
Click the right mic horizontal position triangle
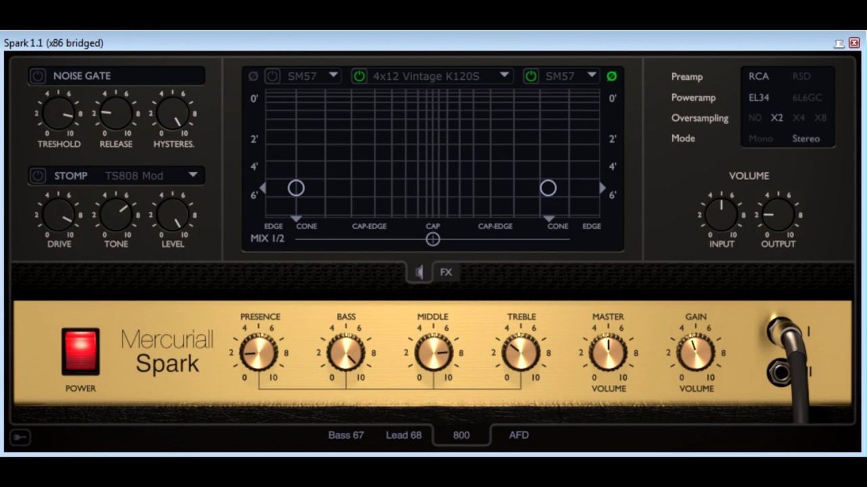pos(548,218)
